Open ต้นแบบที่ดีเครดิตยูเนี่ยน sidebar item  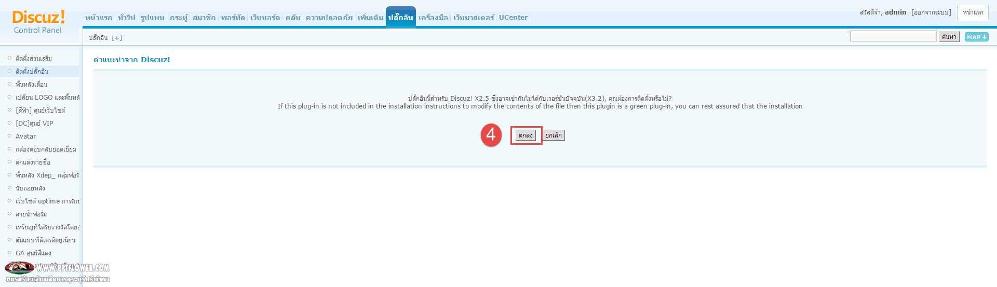[45, 240]
